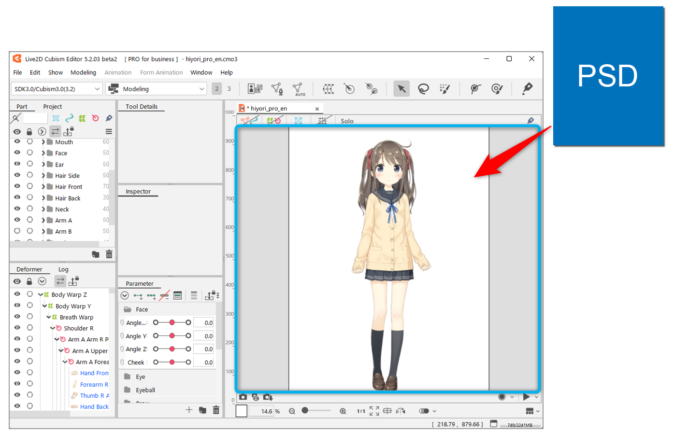The image size is (673, 432).
Task: Click the Create Rotation Deformer icon
Action: point(349,89)
